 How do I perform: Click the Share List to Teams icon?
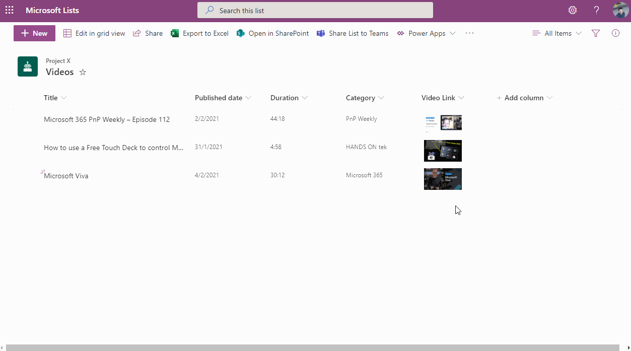(x=321, y=33)
